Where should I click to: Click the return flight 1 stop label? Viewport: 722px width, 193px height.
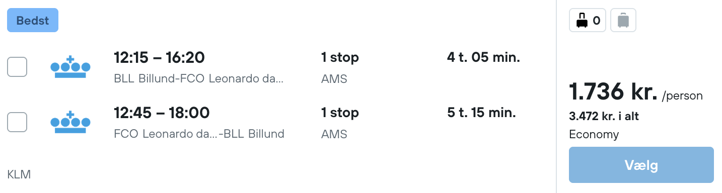pos(340,113)
